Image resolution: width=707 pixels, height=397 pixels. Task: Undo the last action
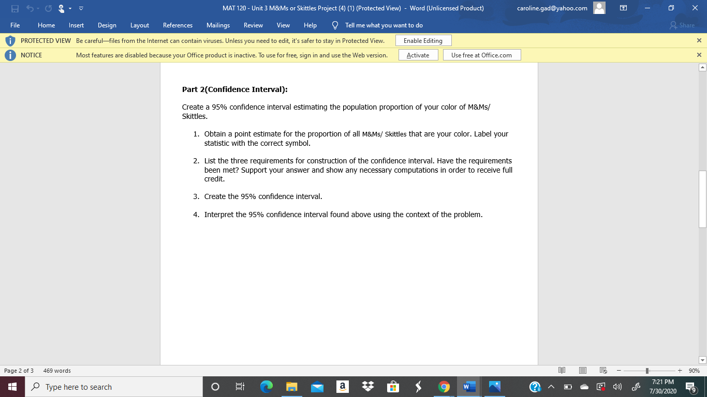[x=30, y=8]
